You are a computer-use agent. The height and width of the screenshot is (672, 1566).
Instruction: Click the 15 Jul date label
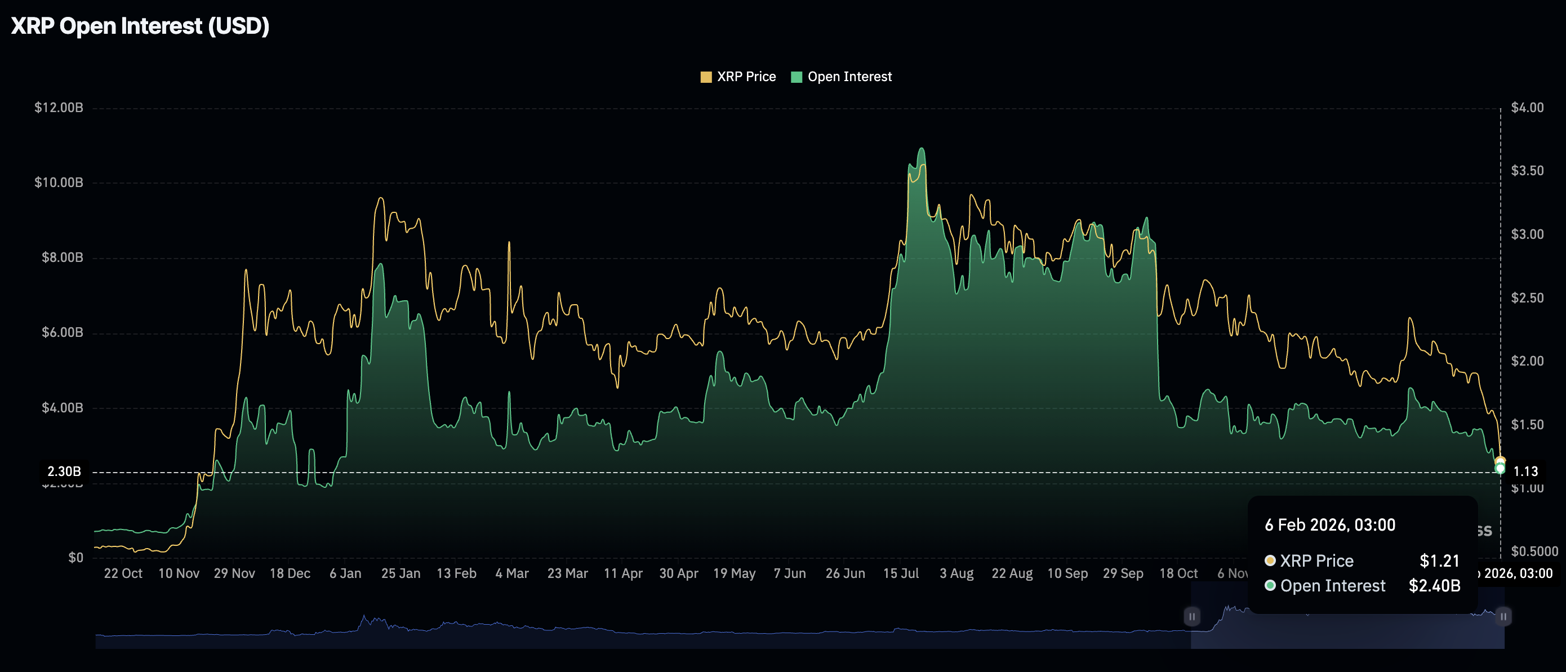click(900, 573)
